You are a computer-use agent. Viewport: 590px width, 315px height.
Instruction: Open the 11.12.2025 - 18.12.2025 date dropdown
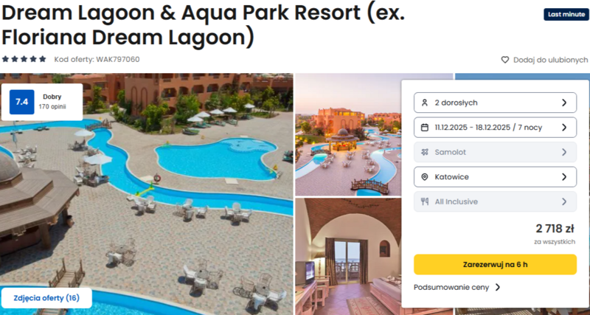point(495,127)
